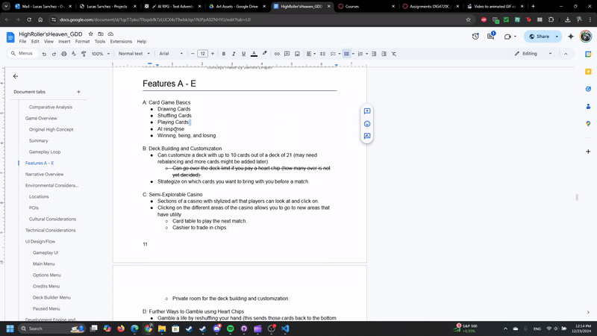
Task: Open the Normal text style dropdown
Action: point(134,54)
